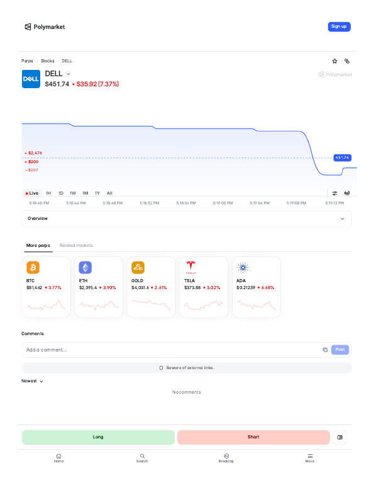Switch to the More perps tab
The width and height of the screenshot is (374, 485).
(x=38, y=245)
